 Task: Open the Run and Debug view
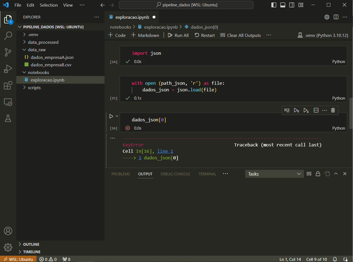coord(8,69)
